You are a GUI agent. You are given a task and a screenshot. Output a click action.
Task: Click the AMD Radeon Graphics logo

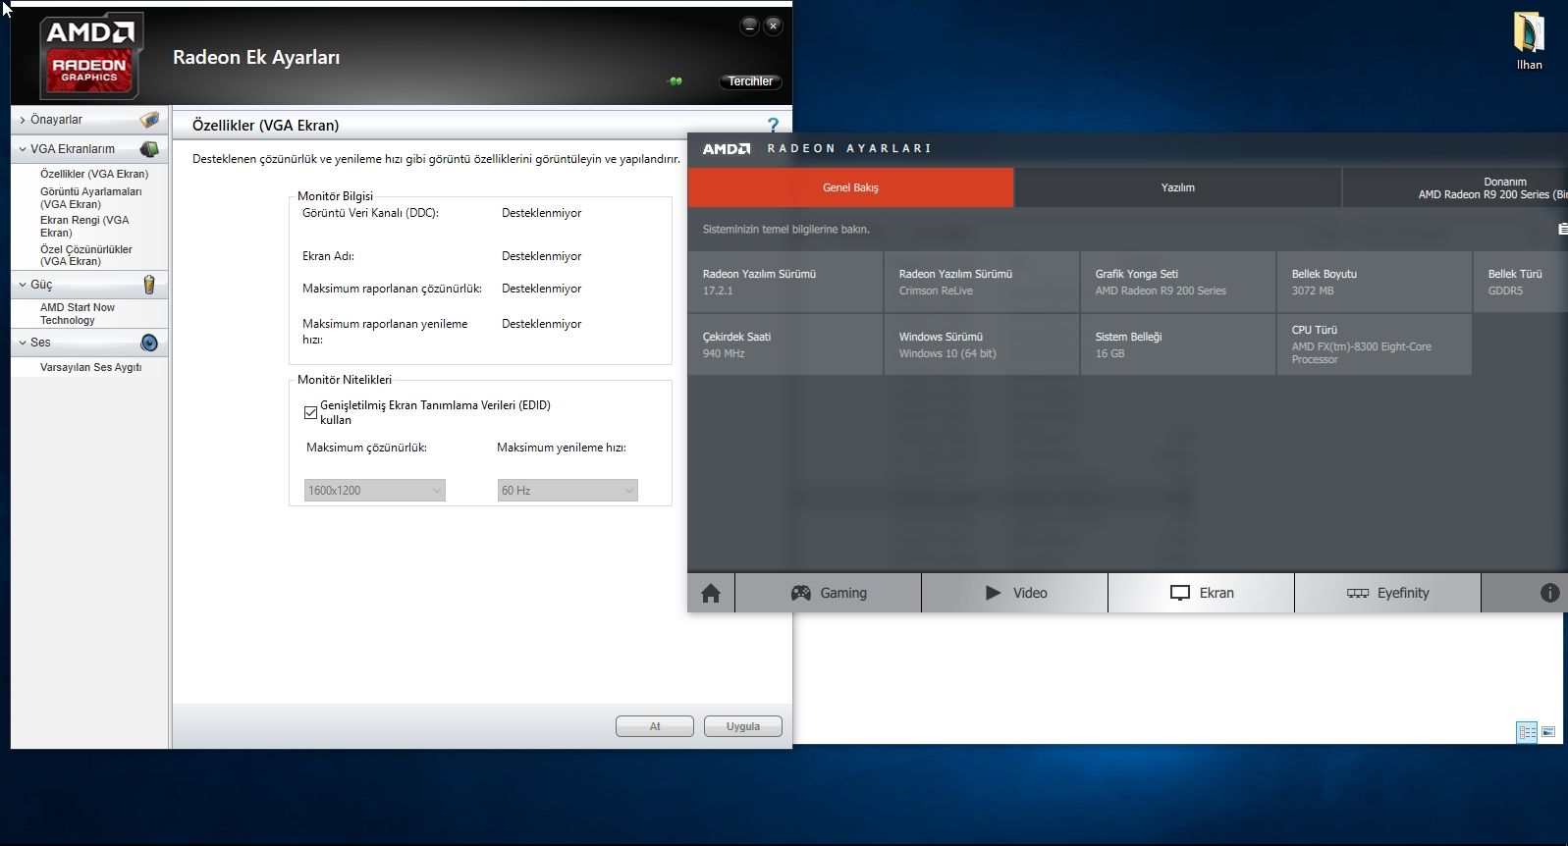coord(90,55)
